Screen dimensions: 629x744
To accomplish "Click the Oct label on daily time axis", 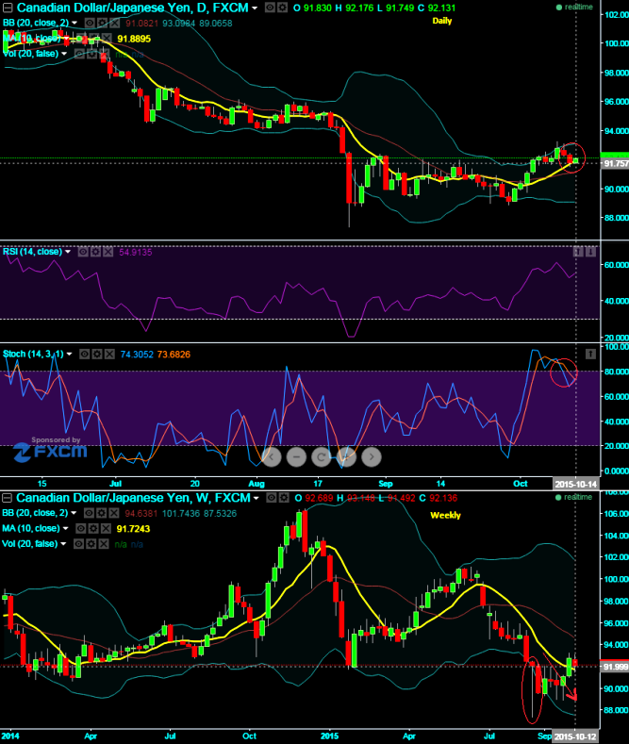I will pos(521,484).
